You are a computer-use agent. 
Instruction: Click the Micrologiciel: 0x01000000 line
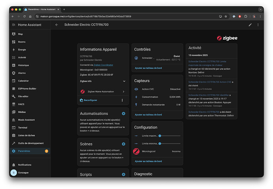[x=94, y=70]
